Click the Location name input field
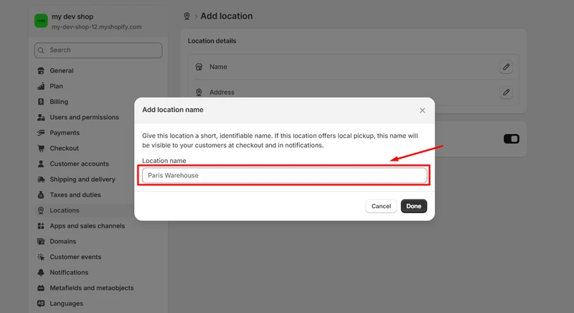 point(284,175)
